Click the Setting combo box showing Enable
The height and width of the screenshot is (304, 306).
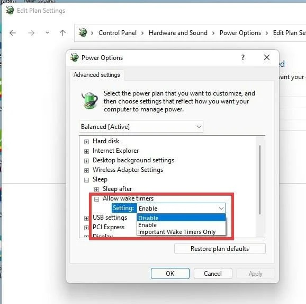[181, 209]
